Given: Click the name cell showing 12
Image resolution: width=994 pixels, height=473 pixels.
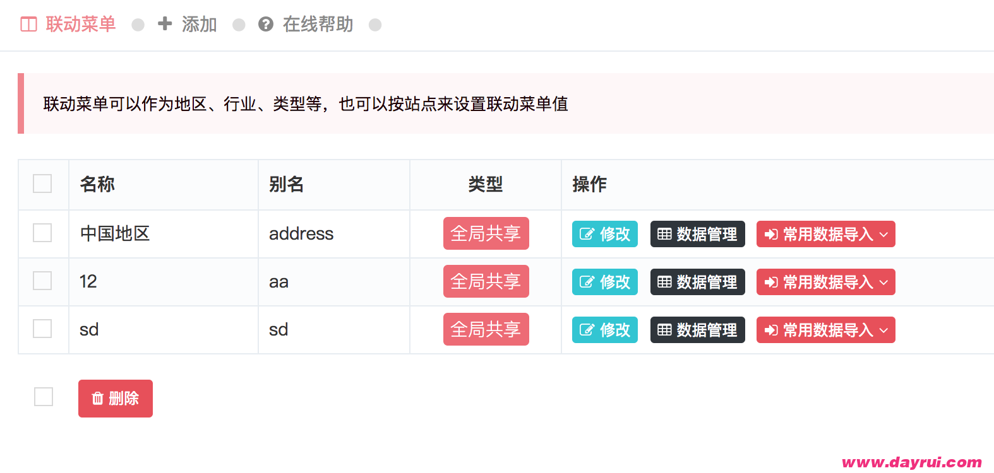Looking at the screenshot, I should tap(164, 282).
